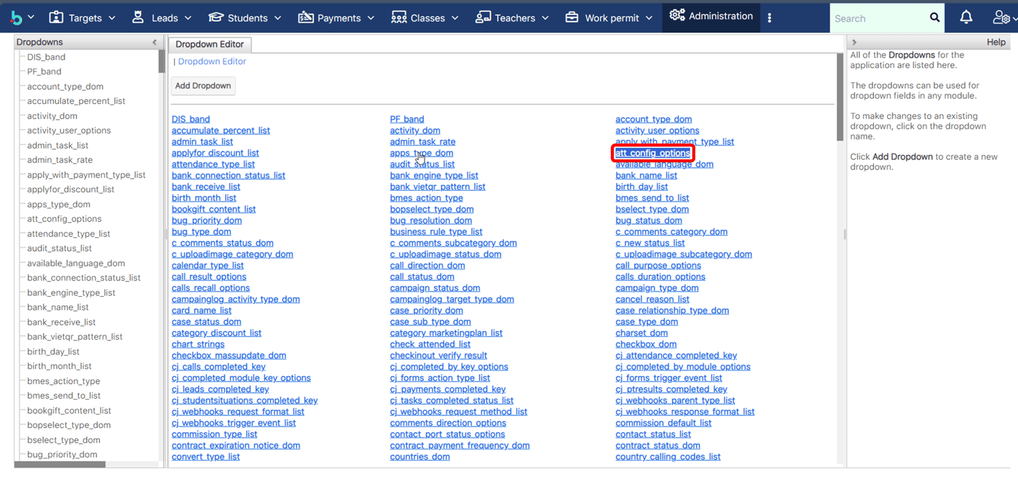
Task: Open the user settings icon at top right
Action: tap(1001, 18)
